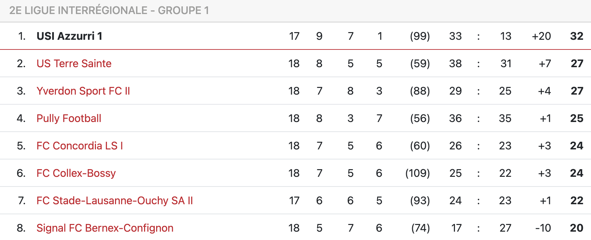Click USI Azzurri's 32 points total
591x240 pixels.
[577, 36]
